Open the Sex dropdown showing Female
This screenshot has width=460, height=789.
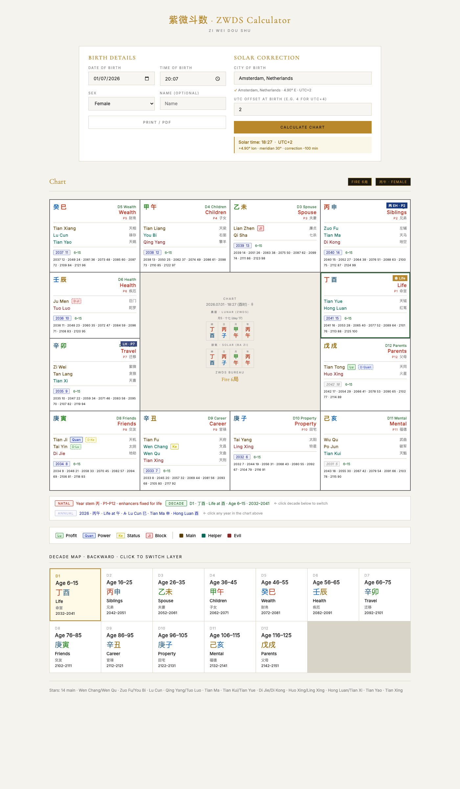(x=122, y=104)
